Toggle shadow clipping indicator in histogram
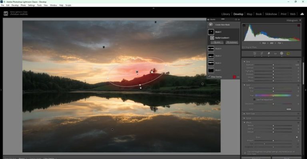The image size is (307, 159). point(244,26)
